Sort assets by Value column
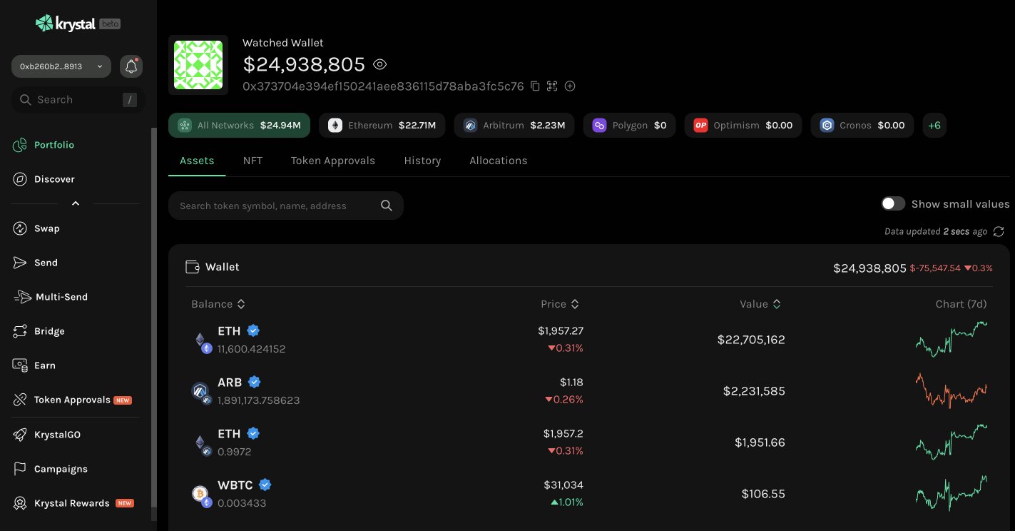Screen dimensions: 1015x531 click(760, 304)
